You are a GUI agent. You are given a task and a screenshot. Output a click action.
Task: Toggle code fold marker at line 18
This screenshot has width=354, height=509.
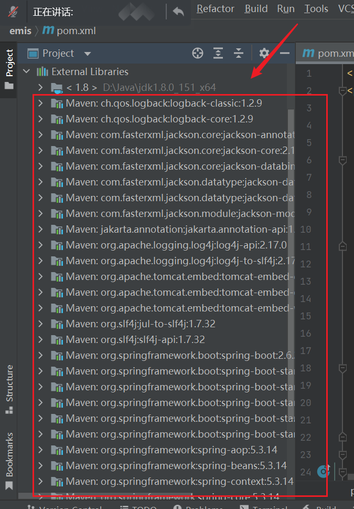[342, 368]
